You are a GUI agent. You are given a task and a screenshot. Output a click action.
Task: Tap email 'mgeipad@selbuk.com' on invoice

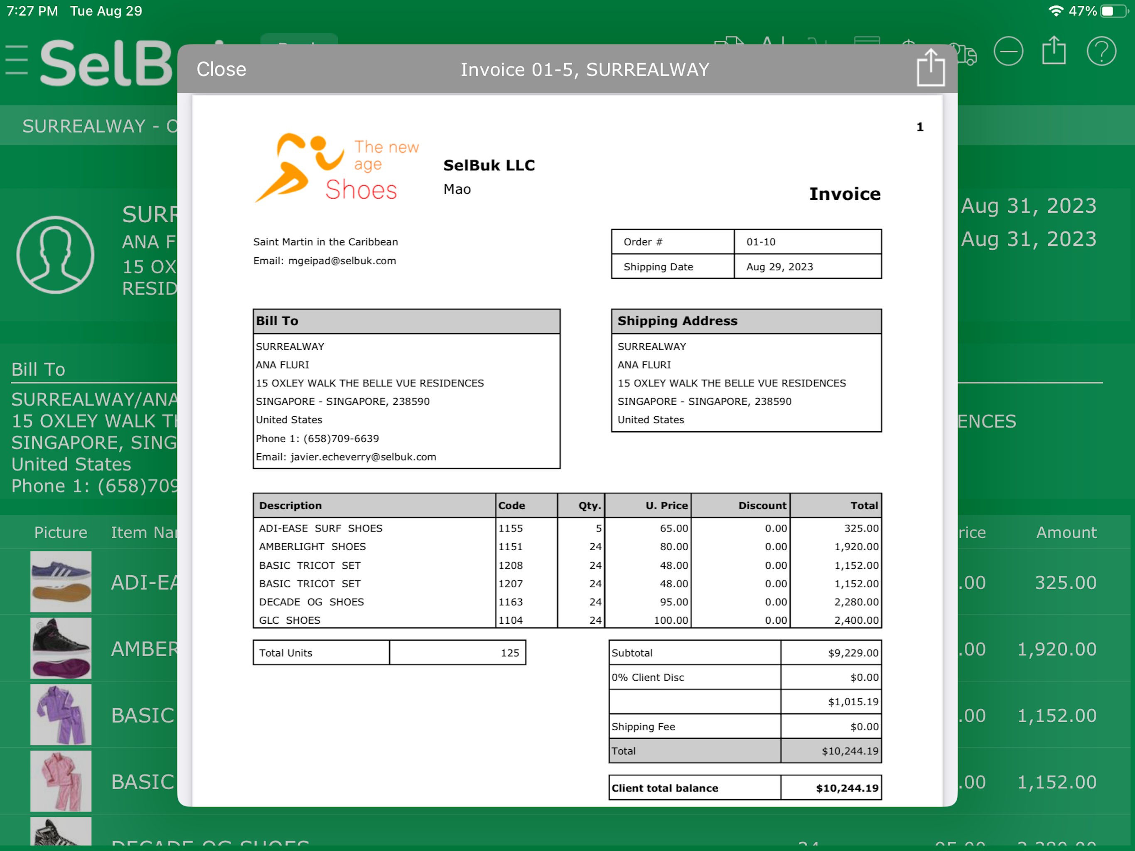point(342,261)
